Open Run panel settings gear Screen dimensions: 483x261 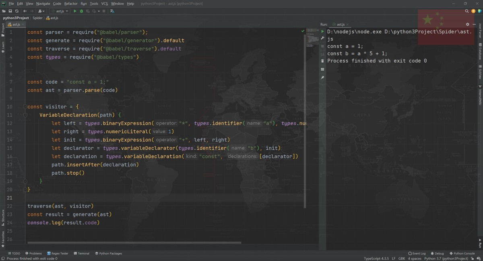click(467, 24)
